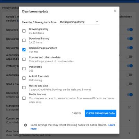Select "the beginning of time" combo box
The height and width of the screenshot is (139, 139).
click(x=79, y=22)
